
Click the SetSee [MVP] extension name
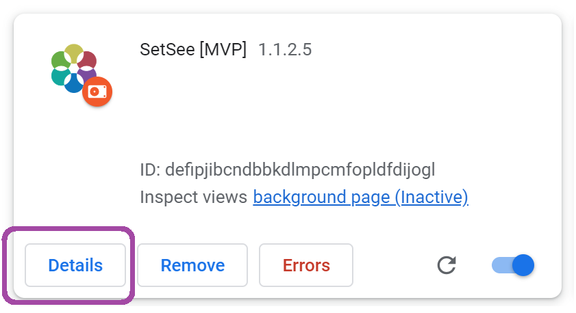point(192,50)
